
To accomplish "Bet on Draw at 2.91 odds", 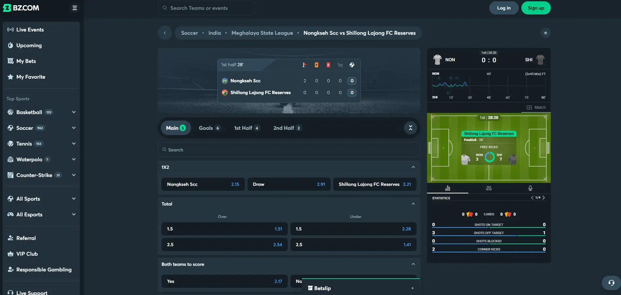I will (289, 184).
